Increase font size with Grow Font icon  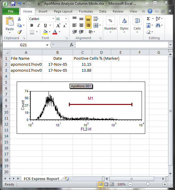(x=58, y=25)
